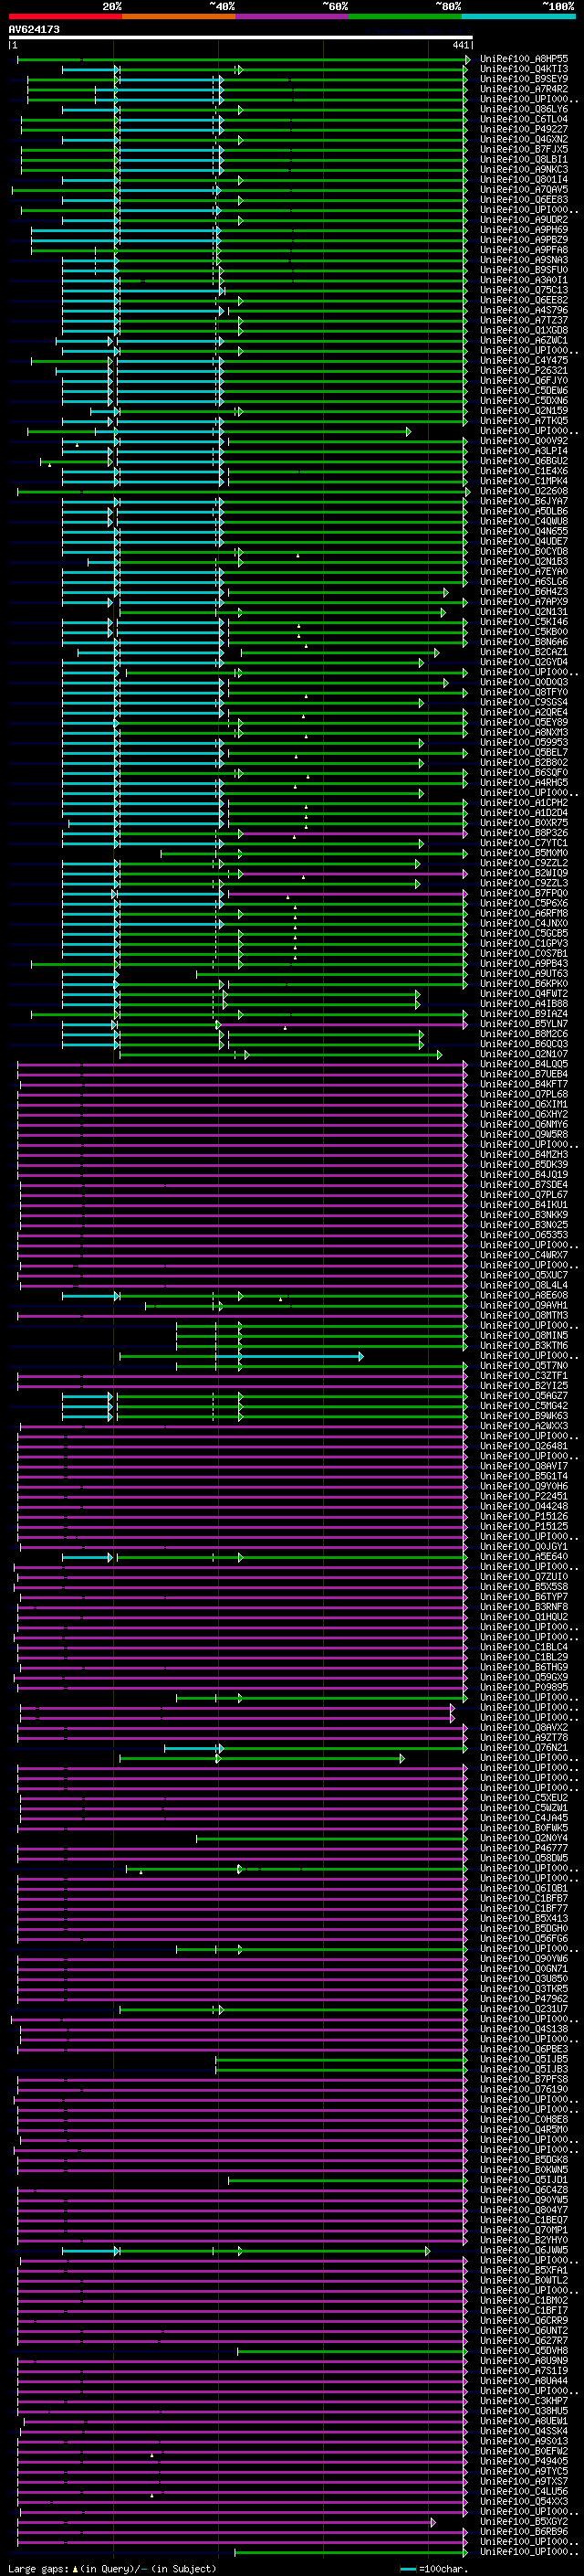Select hit label UniRef100_P46777
The height and width of the screenshot is (2576, 584).
click(524, 1848)
